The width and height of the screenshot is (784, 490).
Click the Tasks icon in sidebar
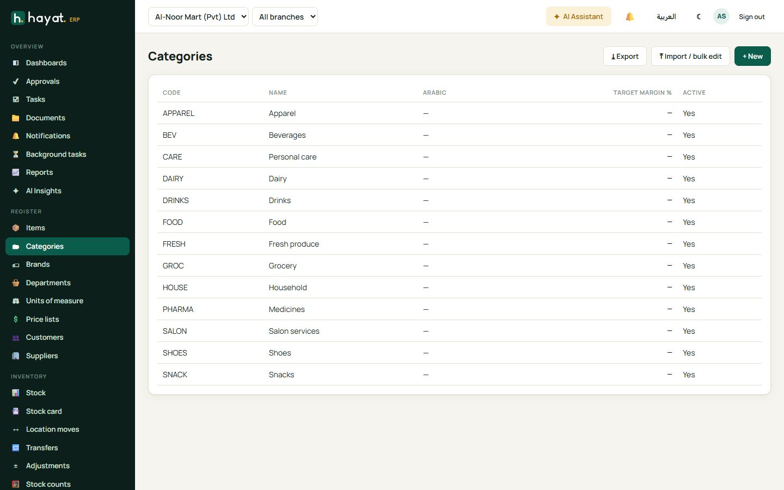(16, 100)
